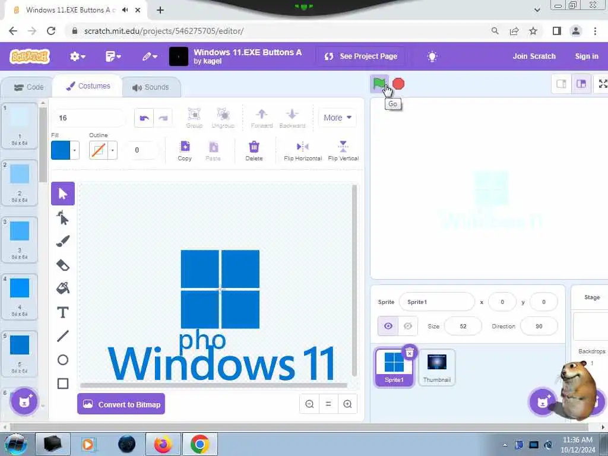Show hidden system tray icons

click(x=505, y=445)
